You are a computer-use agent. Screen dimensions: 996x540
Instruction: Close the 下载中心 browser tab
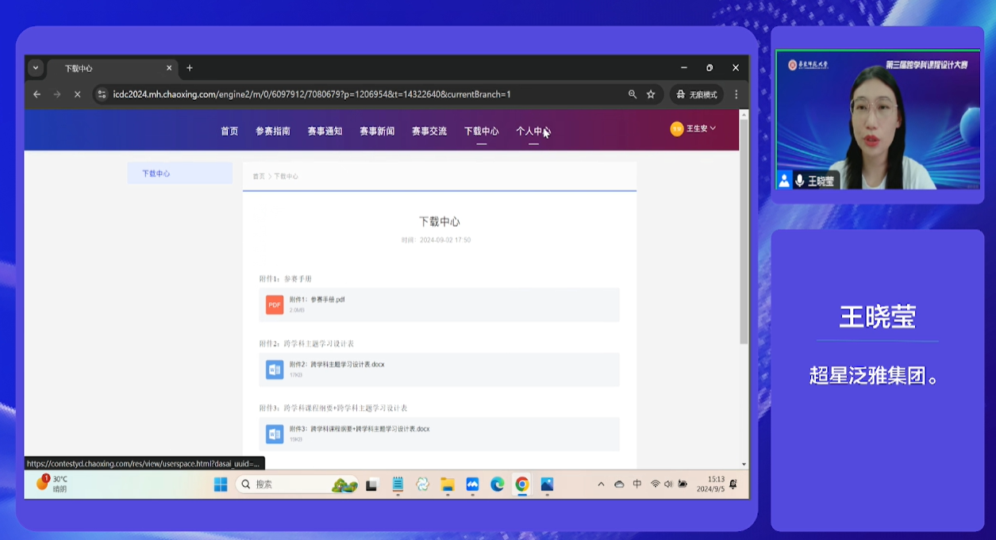[168, 68]
